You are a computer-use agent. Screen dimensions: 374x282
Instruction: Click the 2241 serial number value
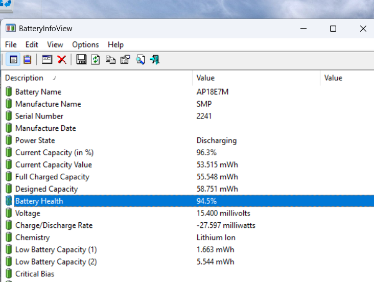point(204,116)
